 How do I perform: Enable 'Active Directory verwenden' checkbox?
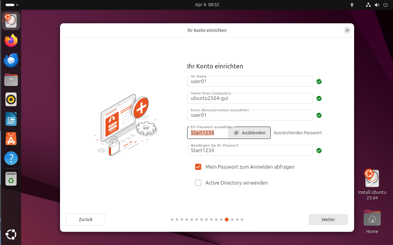198,183
